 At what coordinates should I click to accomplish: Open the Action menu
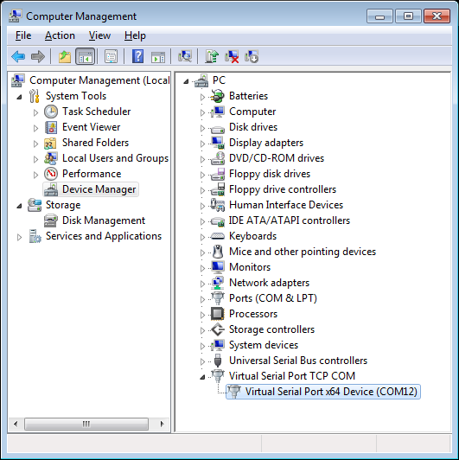[x=60, y=35]
